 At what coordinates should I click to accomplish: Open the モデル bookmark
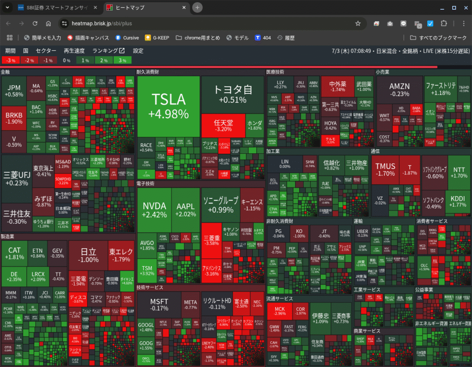tap(237, 38)
